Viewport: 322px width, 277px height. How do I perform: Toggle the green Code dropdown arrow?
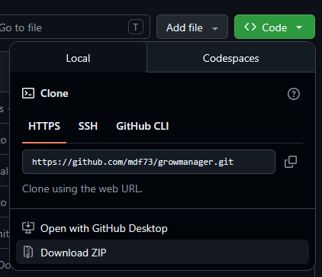pyautogui.click(x=299, y=27)
